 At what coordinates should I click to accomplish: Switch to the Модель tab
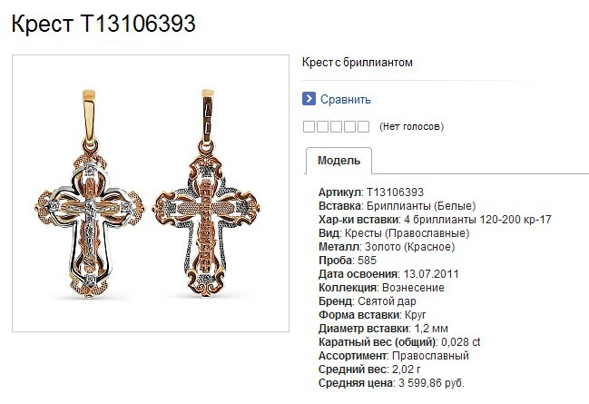339,161
